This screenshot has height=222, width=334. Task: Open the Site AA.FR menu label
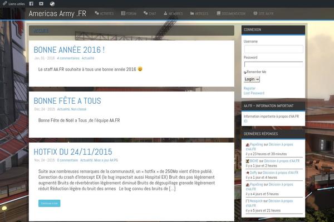(266, 13)
